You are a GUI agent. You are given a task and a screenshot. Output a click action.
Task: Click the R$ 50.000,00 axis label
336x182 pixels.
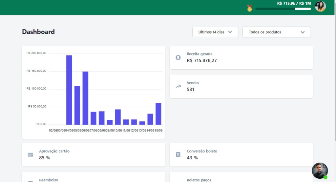(37, 107)
